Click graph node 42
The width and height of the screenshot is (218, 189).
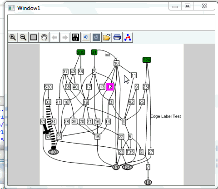(131, 102)
